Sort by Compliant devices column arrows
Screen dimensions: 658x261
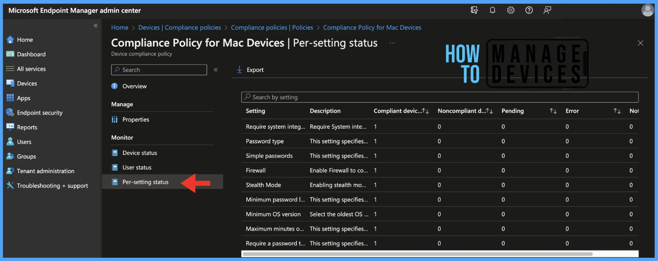(426, 111)
